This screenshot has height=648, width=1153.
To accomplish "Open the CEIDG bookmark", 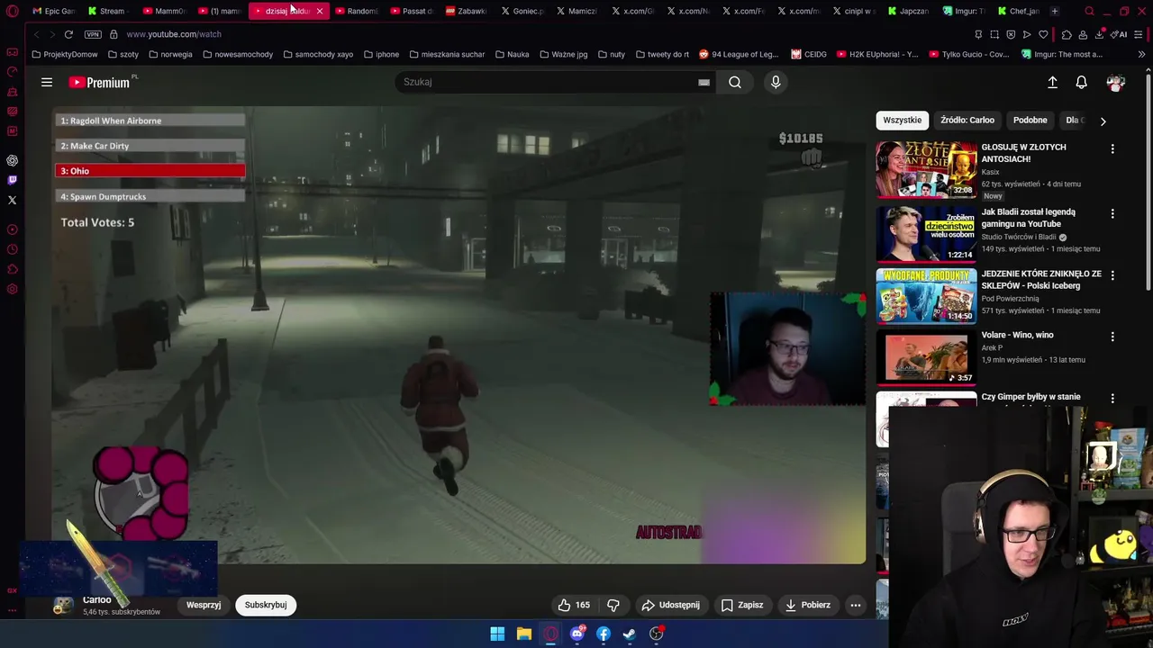I will 809,54.
